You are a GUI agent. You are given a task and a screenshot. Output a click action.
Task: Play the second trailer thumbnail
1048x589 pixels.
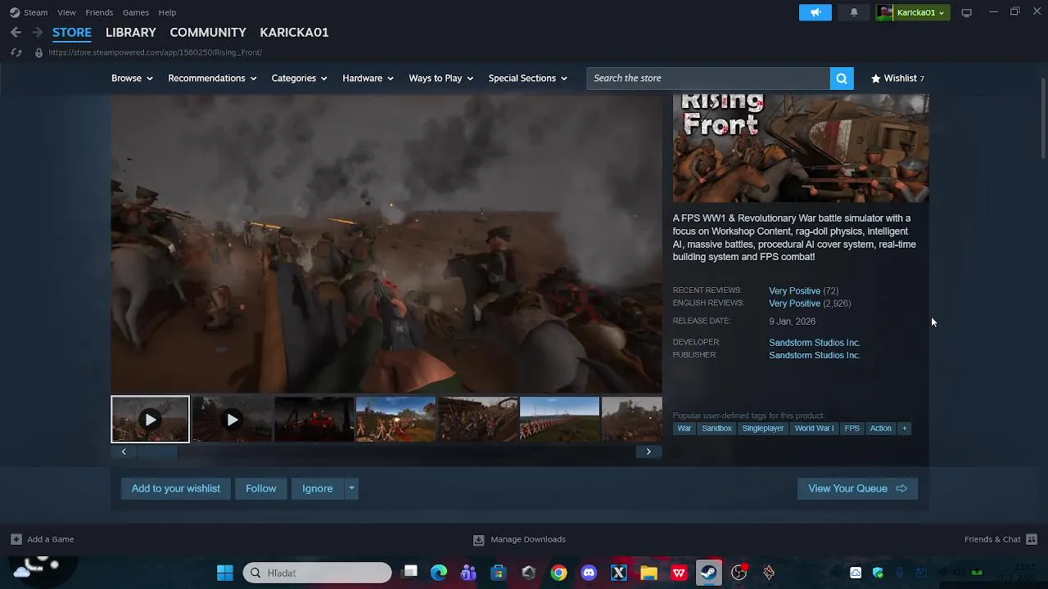point(232,420)
